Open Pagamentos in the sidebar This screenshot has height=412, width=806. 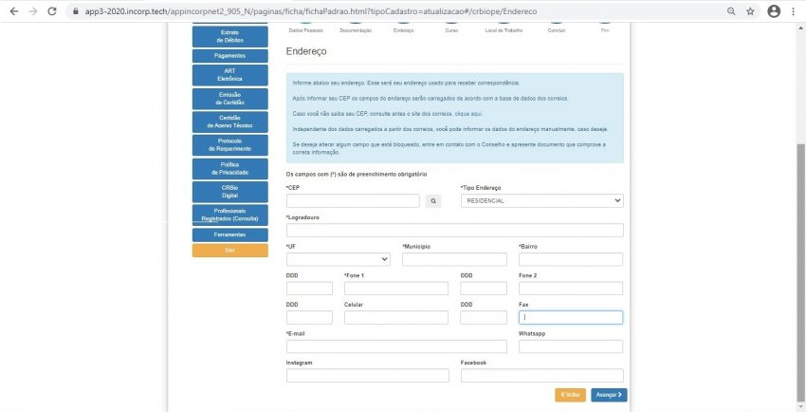pos(229,56)
